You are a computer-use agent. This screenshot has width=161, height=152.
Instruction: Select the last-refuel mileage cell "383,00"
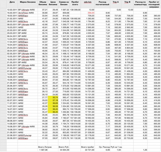(x=154, y=16)
